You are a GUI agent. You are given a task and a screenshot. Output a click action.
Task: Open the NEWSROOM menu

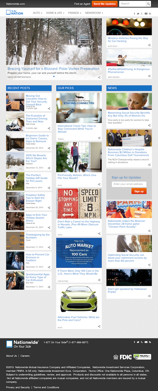[x=94, y=13]
